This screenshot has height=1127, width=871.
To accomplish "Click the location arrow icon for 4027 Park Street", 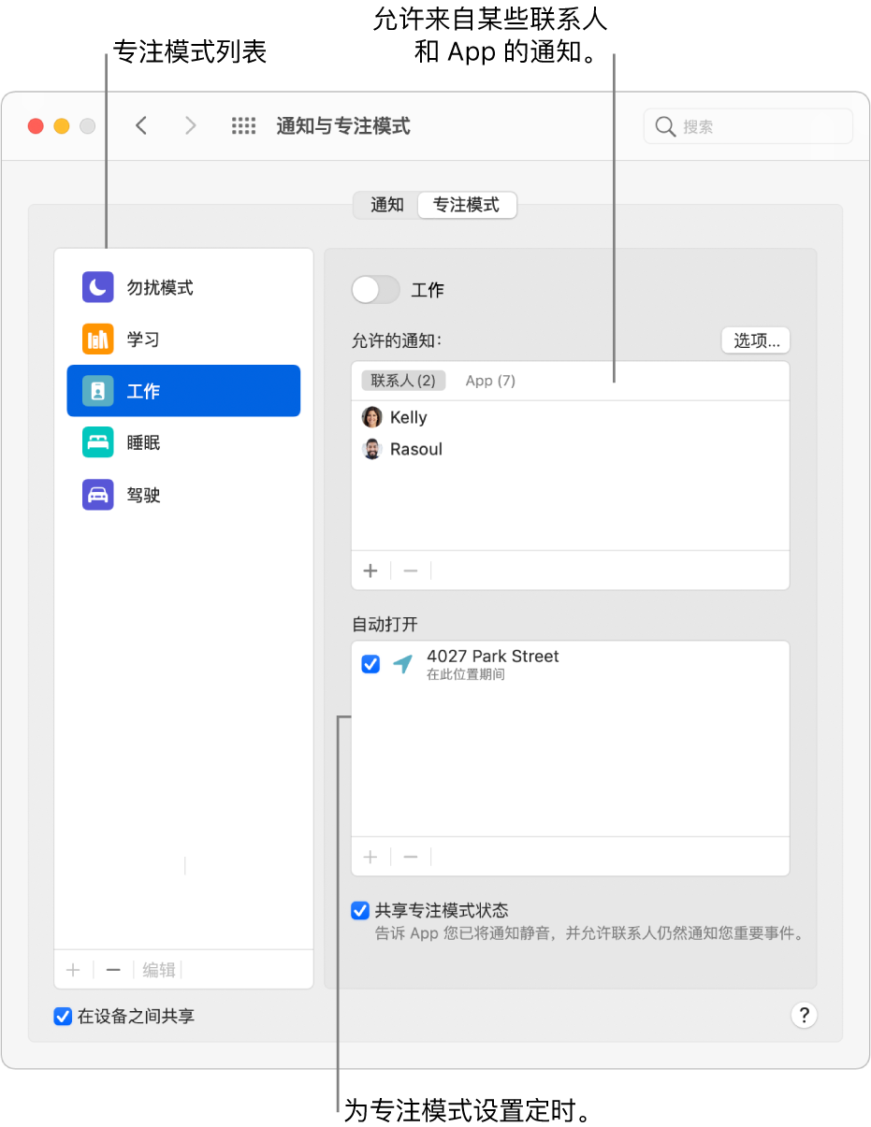I will click(402, 664).
